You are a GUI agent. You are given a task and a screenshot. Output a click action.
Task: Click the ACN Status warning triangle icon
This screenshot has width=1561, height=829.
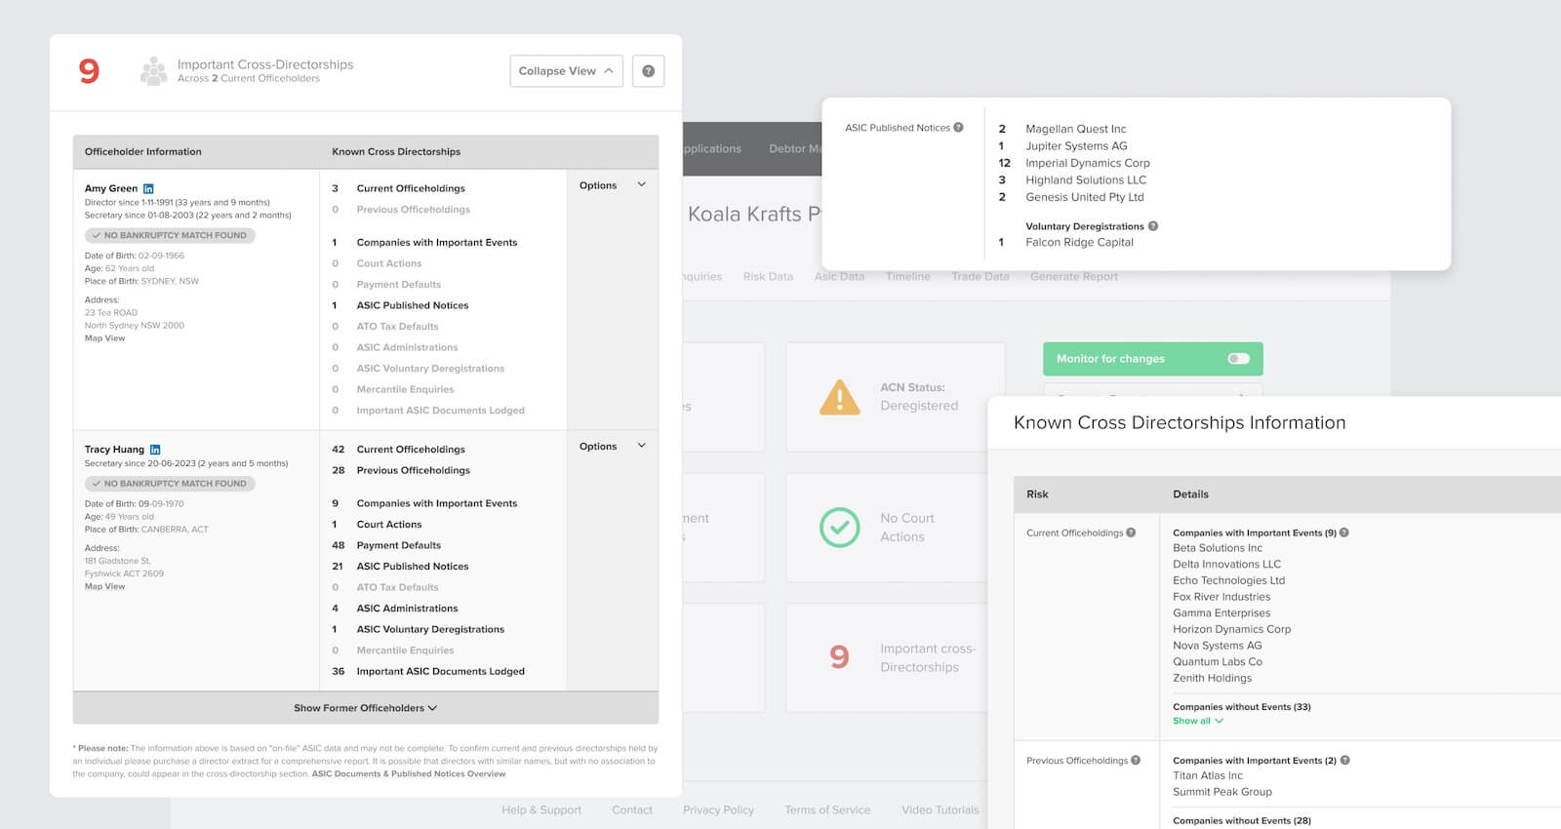(x=839, y=397)
